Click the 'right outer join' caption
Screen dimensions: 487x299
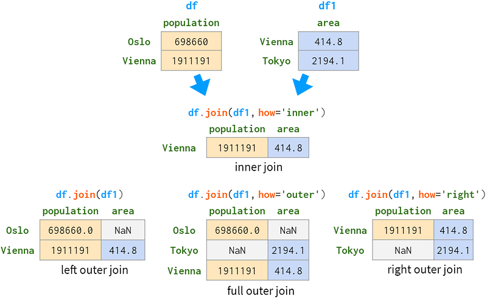pyautogui.click(x=425, y=270)
